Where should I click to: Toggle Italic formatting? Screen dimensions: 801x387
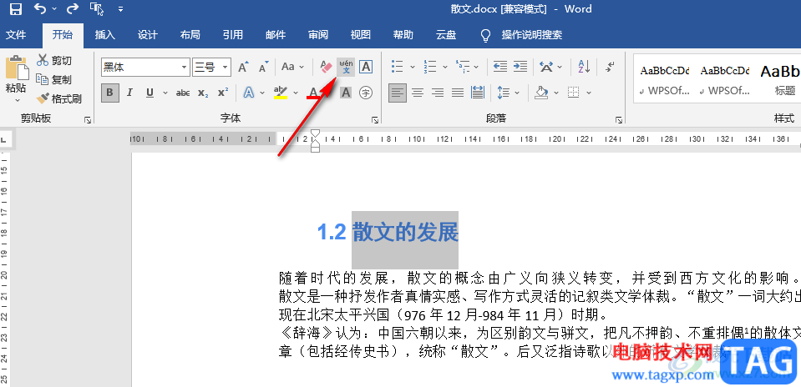point(129,93)
